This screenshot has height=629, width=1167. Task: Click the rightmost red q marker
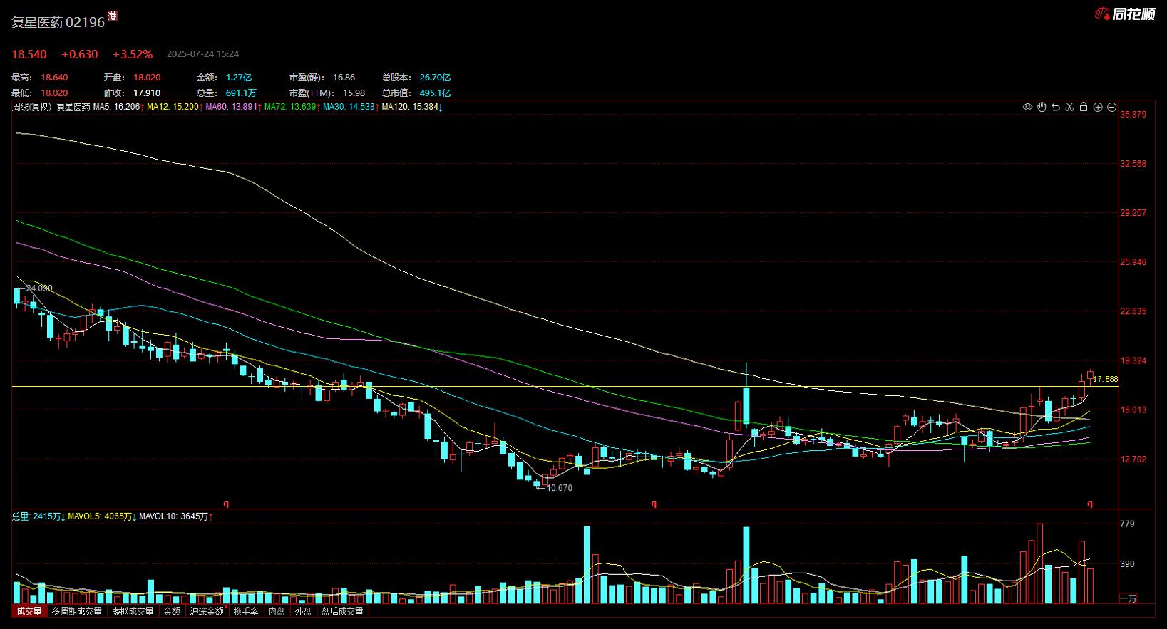pyautogui.click(x=1089, y=503)
